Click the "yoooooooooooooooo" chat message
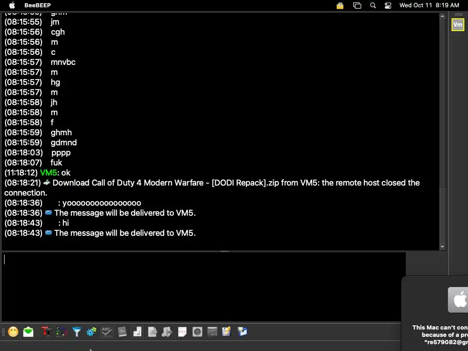This screenshot has height=351, width=468. coord(102,202)
